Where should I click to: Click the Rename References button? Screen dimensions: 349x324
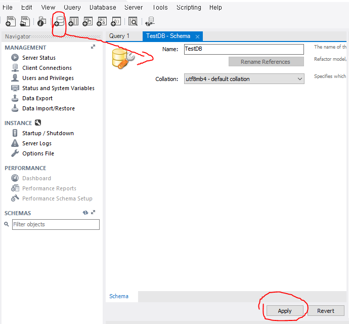point(266,61)
